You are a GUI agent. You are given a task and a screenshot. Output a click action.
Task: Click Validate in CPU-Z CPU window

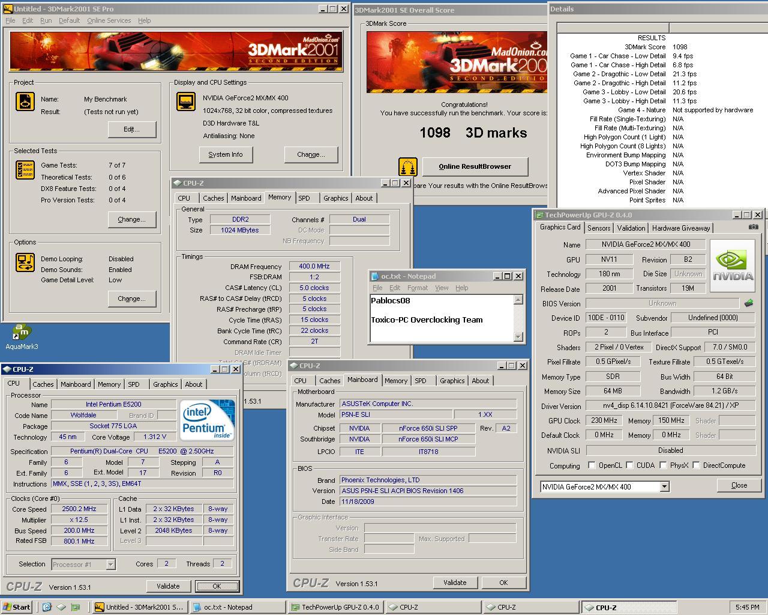[168, 586]
